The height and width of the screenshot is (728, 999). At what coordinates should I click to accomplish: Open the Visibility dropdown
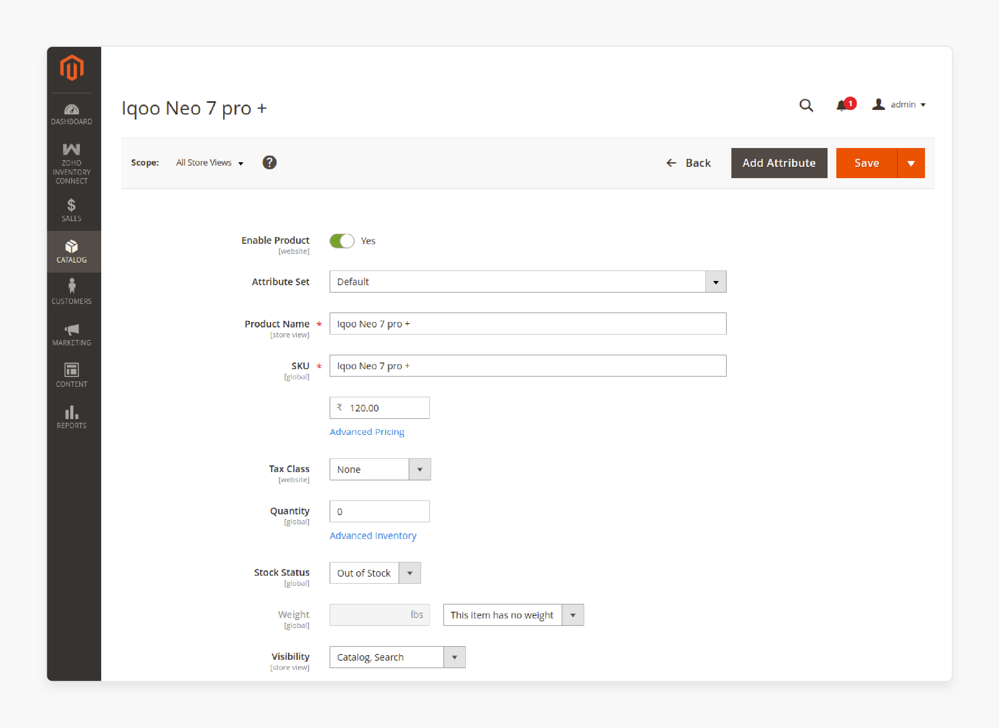397,657
